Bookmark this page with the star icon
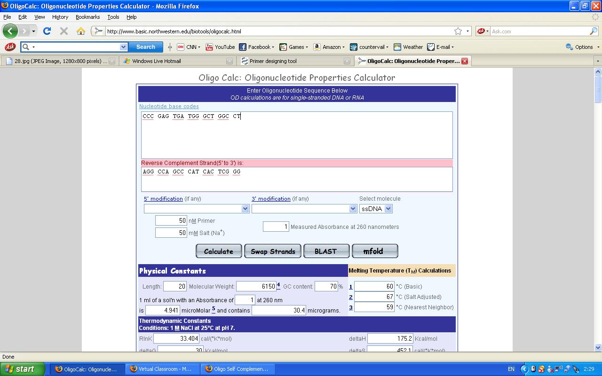 pos(458,31)
